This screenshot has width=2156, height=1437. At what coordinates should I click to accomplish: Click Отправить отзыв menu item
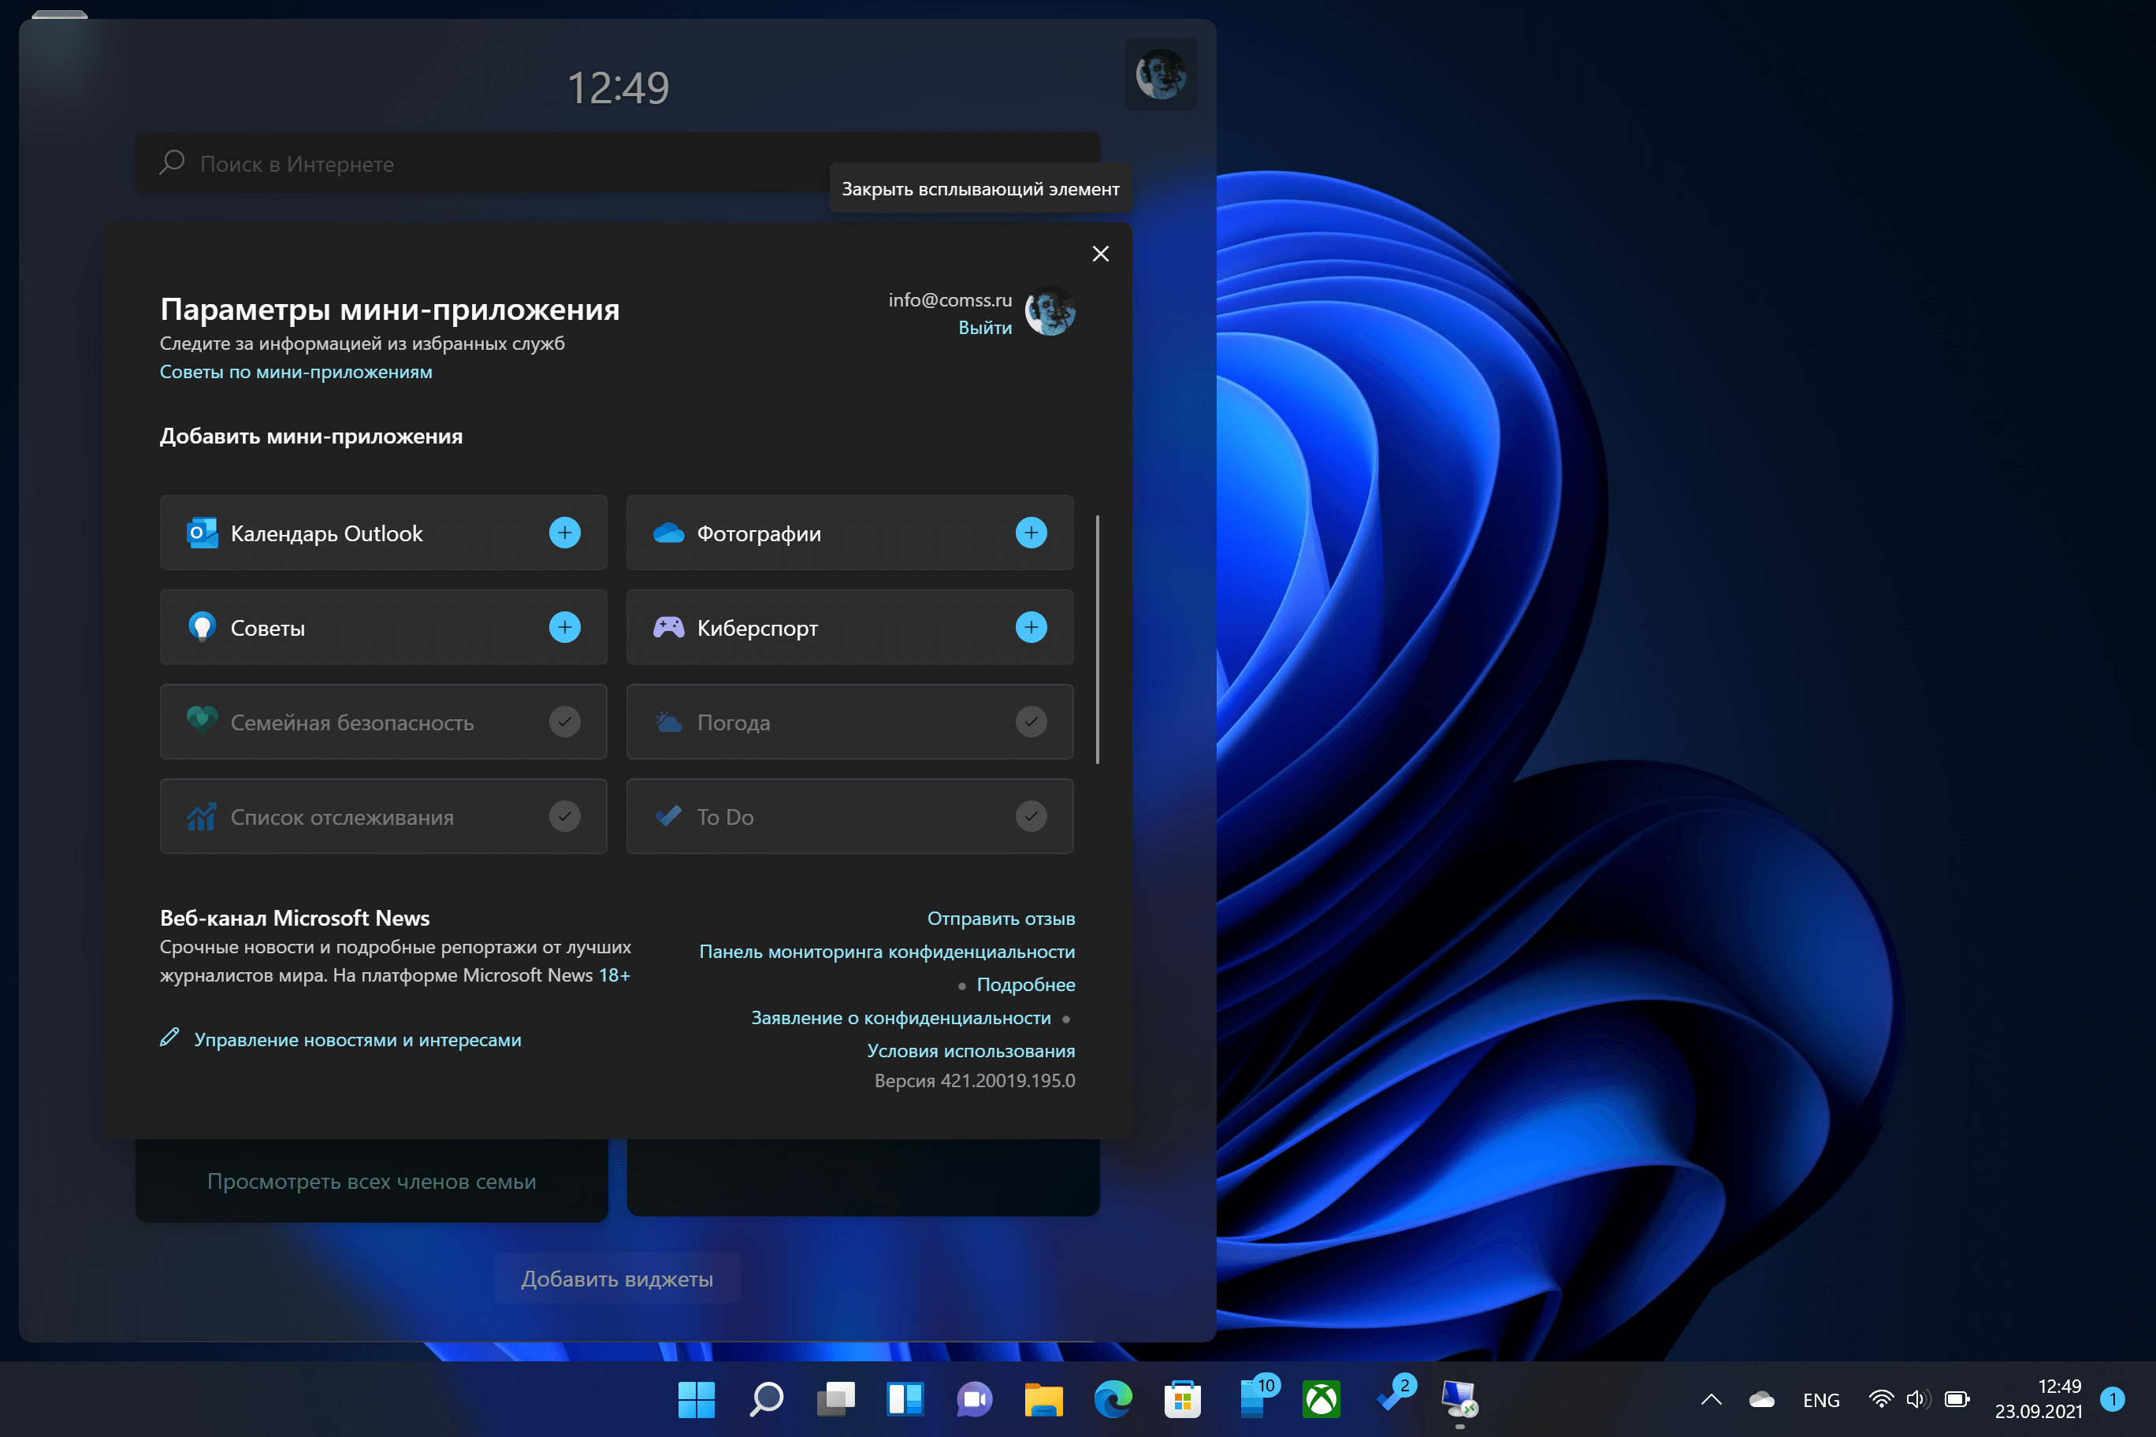click(x=1001, y=917)
